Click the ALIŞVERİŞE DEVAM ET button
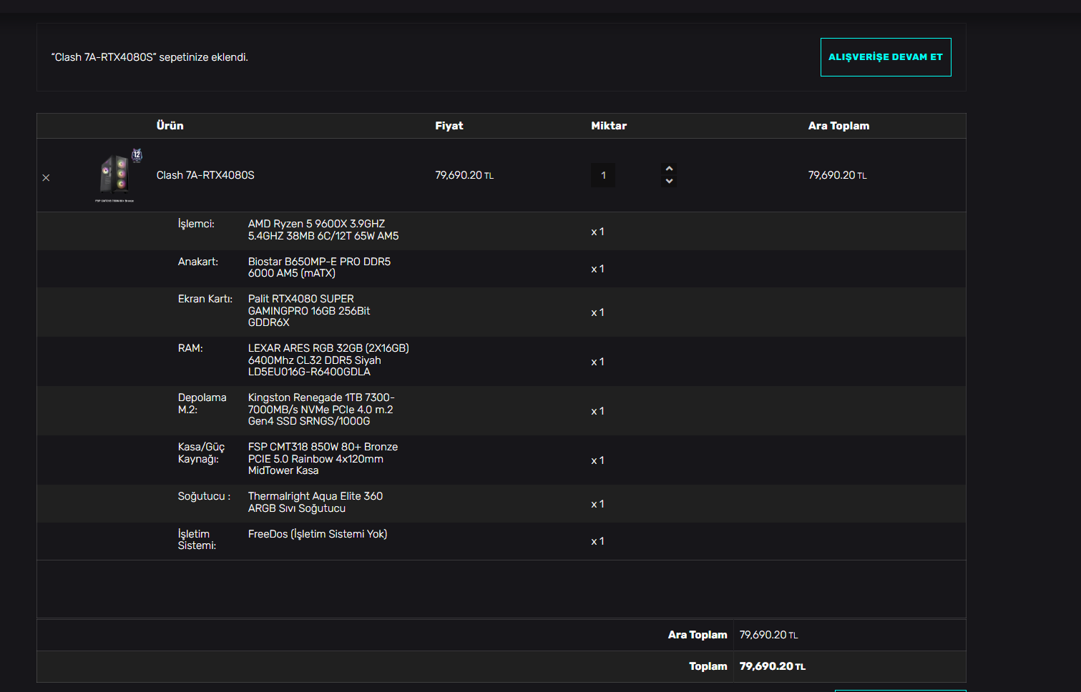1081x692 pixels. point(886,57)
